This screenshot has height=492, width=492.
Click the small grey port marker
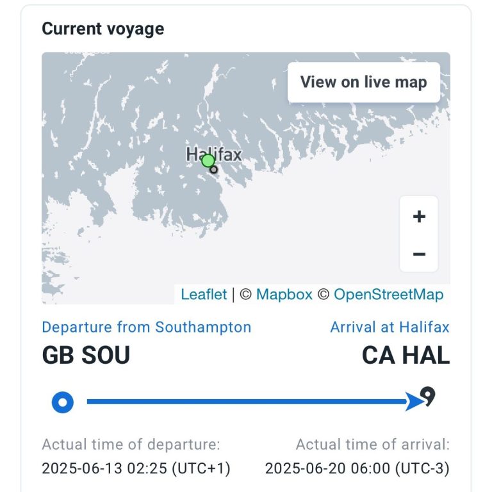[214, 170]
